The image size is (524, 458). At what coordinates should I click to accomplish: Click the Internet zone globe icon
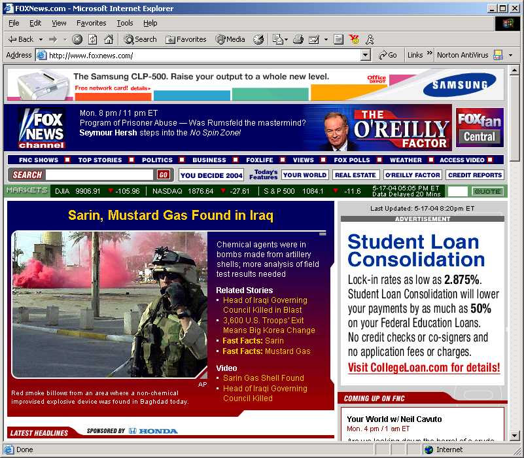(x=428, y=449)
